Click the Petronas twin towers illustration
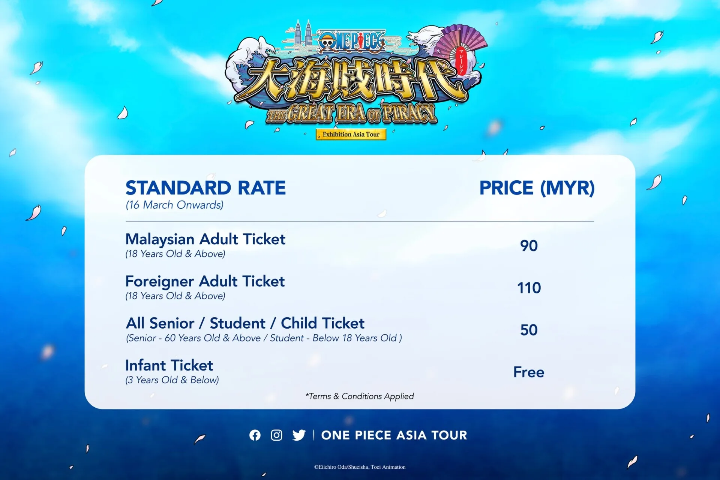Image resolution: width=720 pixels, height=480 pixels. [x=303, y=33]
